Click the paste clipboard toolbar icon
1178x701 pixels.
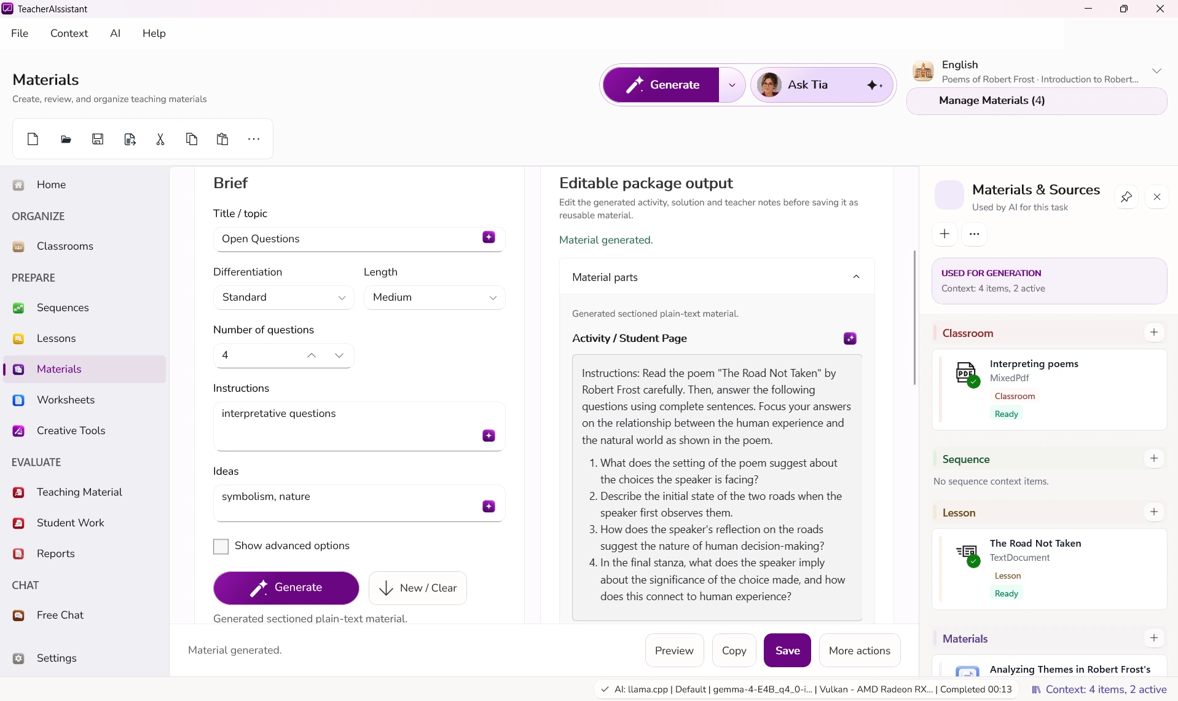[x=222, y=139]
